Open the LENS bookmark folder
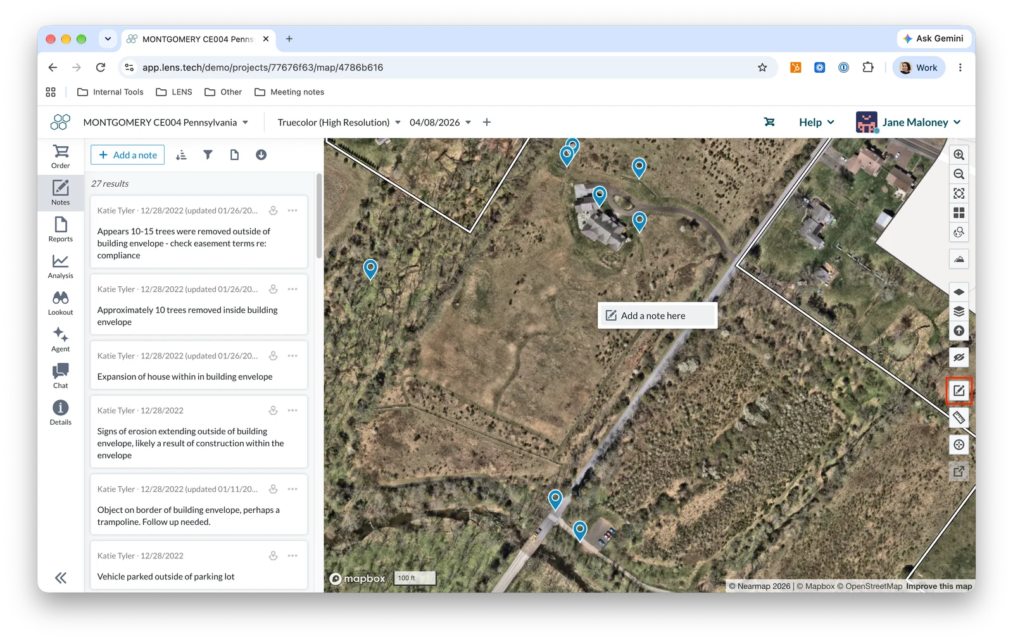The height and width of the screenshot is (642, 1013). (174, 92)
